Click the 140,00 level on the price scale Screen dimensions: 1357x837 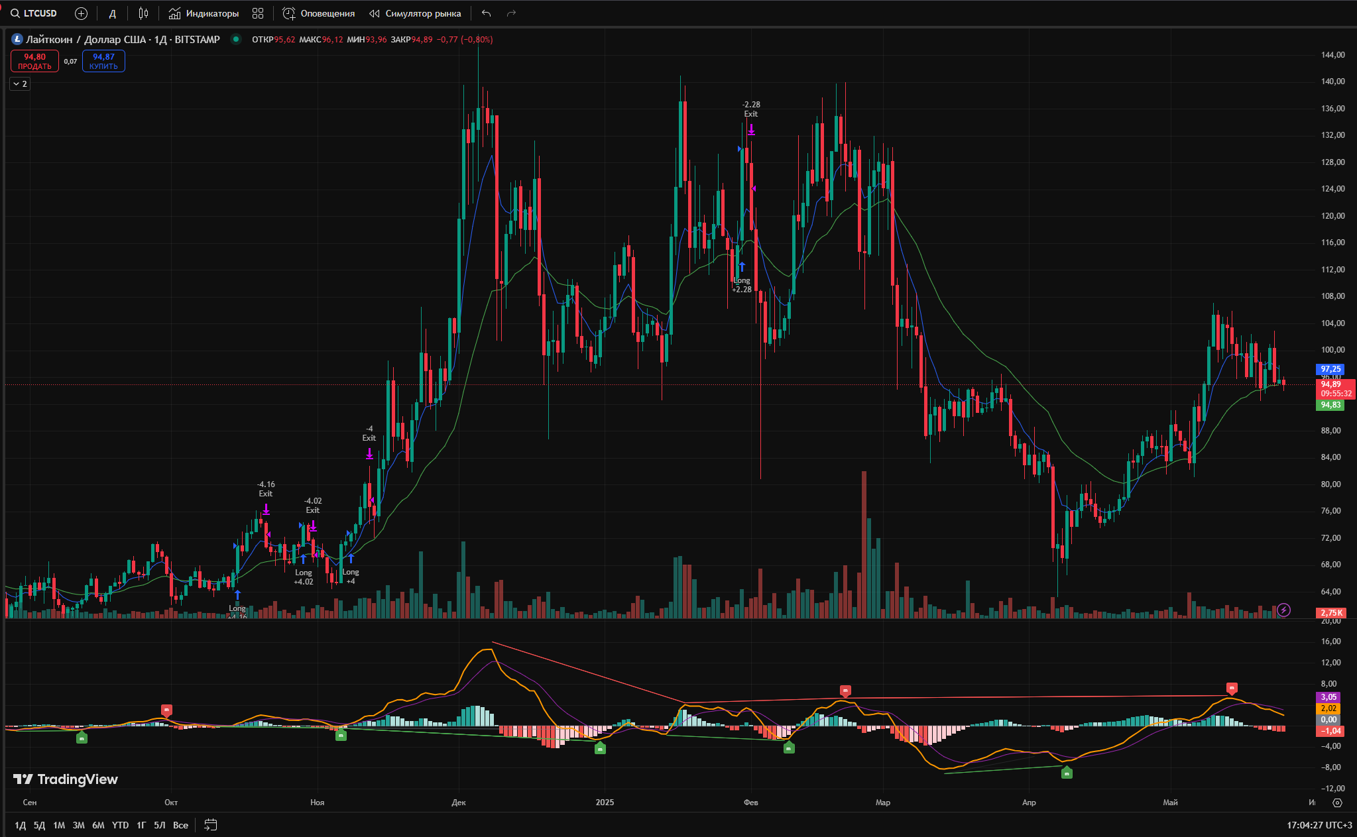coord(1332,82)
